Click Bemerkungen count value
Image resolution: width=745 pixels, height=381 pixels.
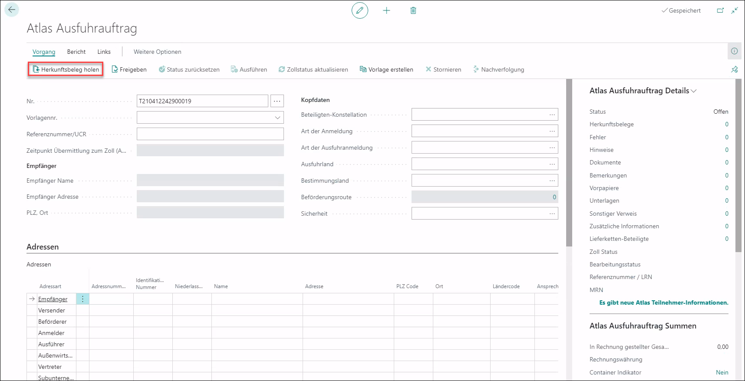click(x=727, y=175)
